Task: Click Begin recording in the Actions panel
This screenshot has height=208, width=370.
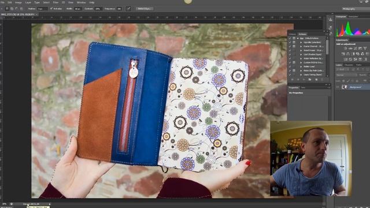Action: [x=298, y=80]
